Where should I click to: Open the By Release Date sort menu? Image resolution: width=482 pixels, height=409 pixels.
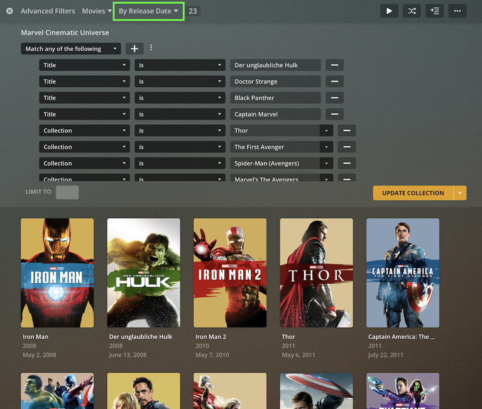148,11
